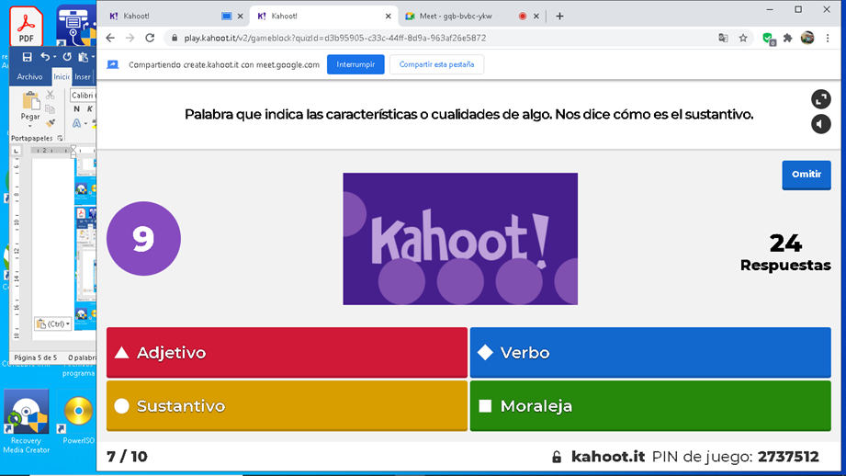Open PDF desktop icon

point(27,26)
